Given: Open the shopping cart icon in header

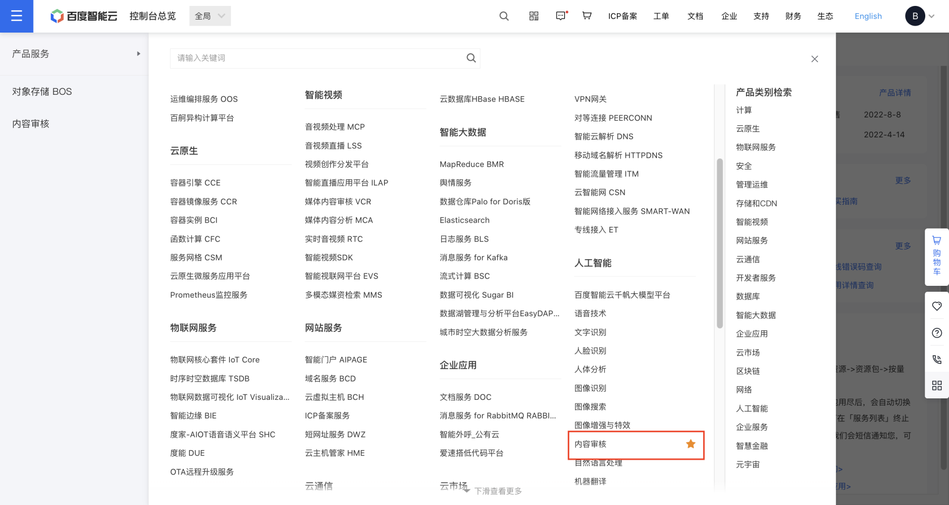Looking at the screenshot, I should (587, 16).
